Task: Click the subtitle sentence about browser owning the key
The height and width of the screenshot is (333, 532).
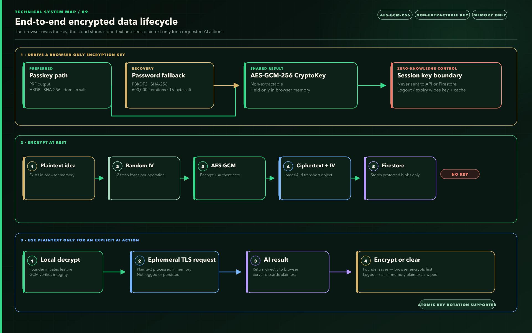Action: click(119, 32)
